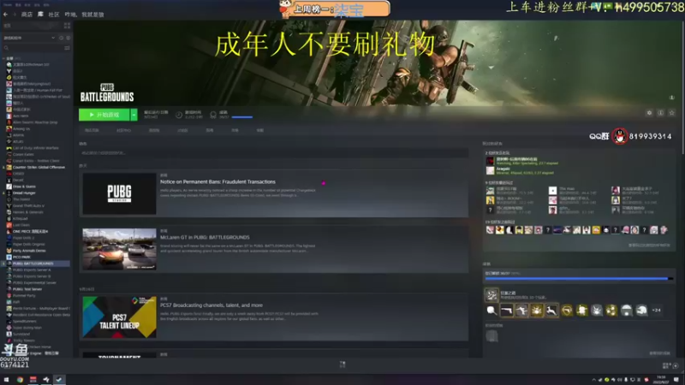Select SpeedRunners in library
This screenshot has width=685, height=385.
tap(25, 322)
